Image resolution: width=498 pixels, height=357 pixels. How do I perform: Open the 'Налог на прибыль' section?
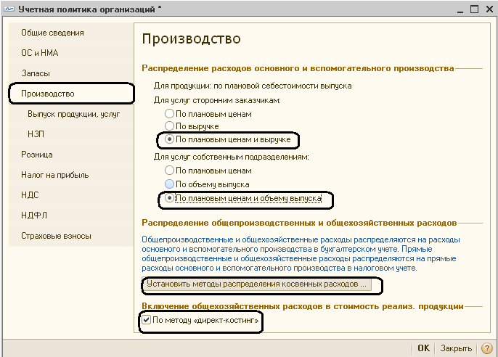point(71,175)
